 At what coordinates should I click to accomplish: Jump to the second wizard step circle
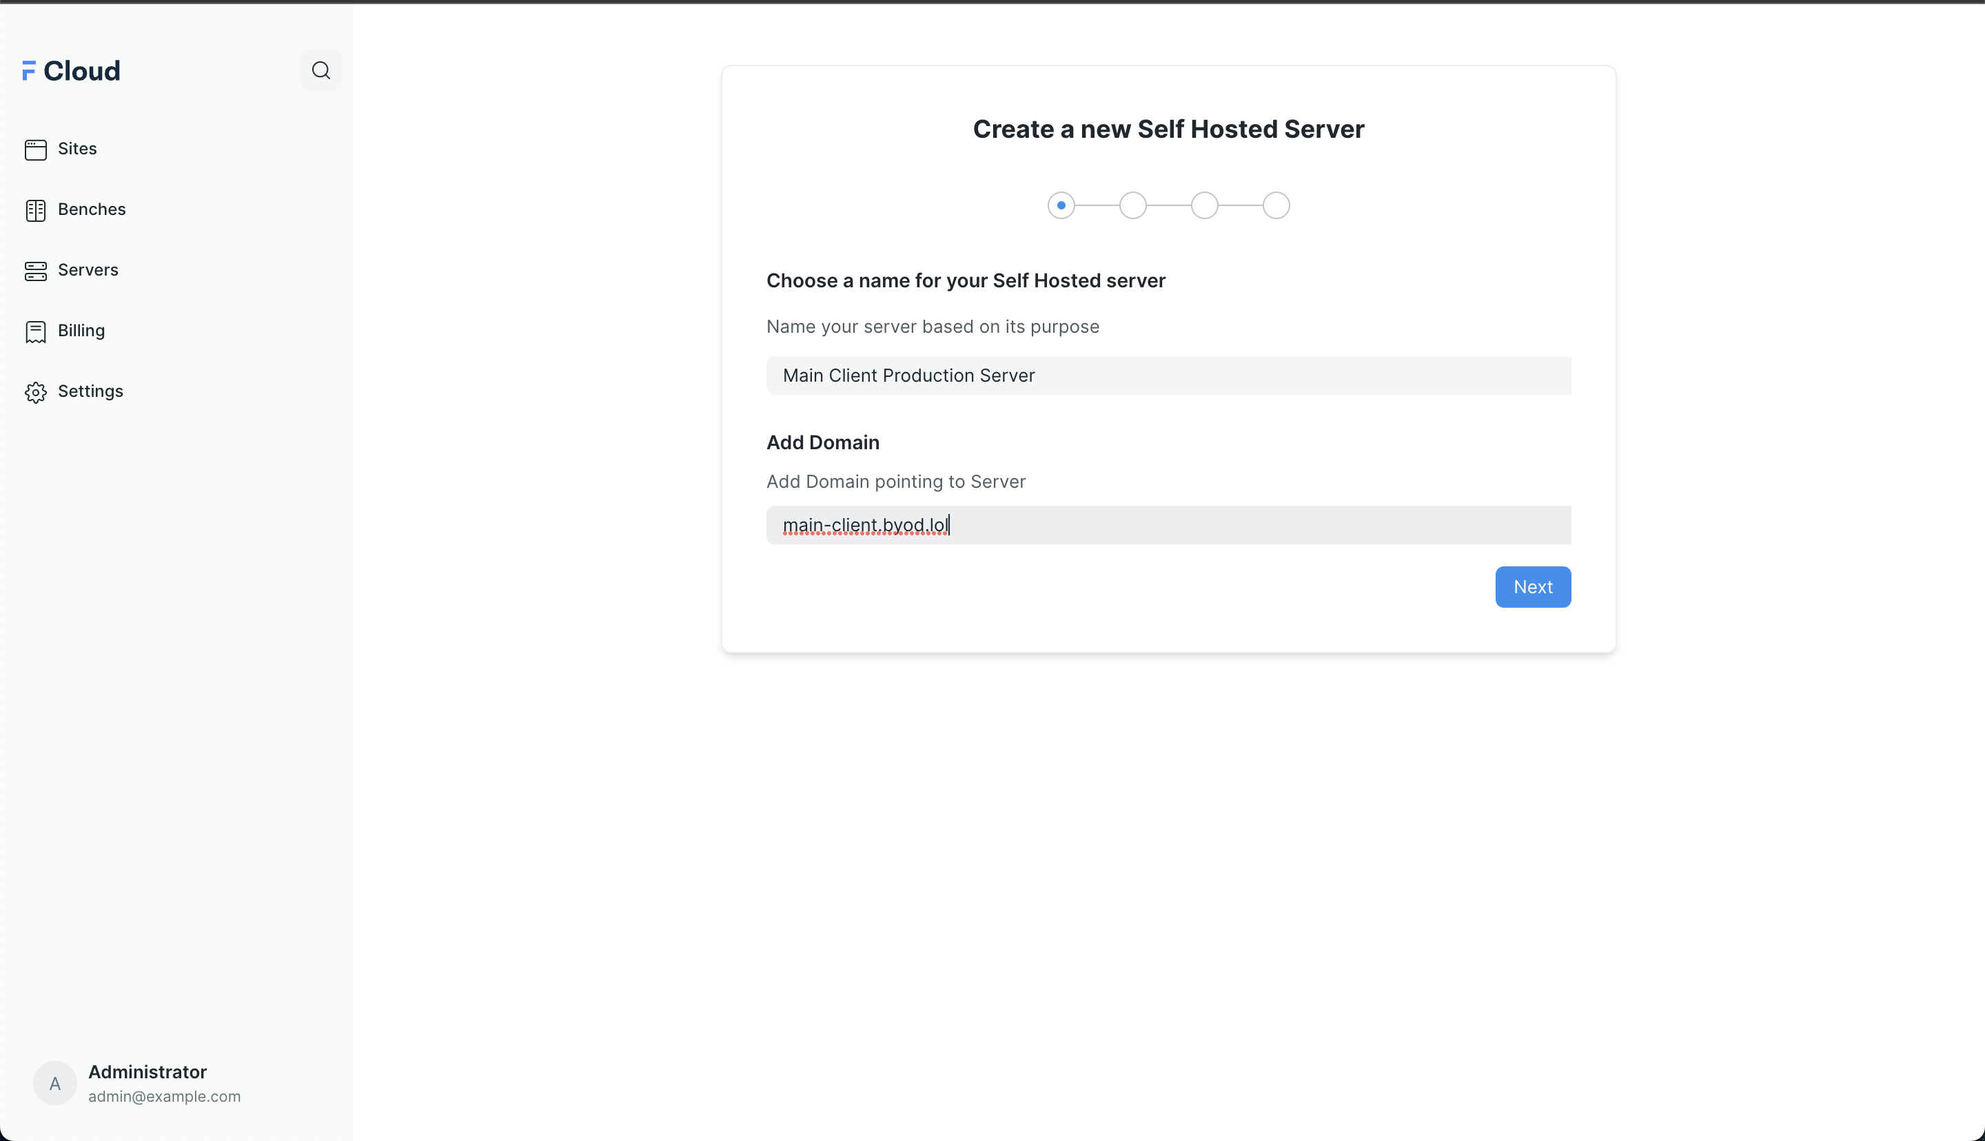point(1132,205)
